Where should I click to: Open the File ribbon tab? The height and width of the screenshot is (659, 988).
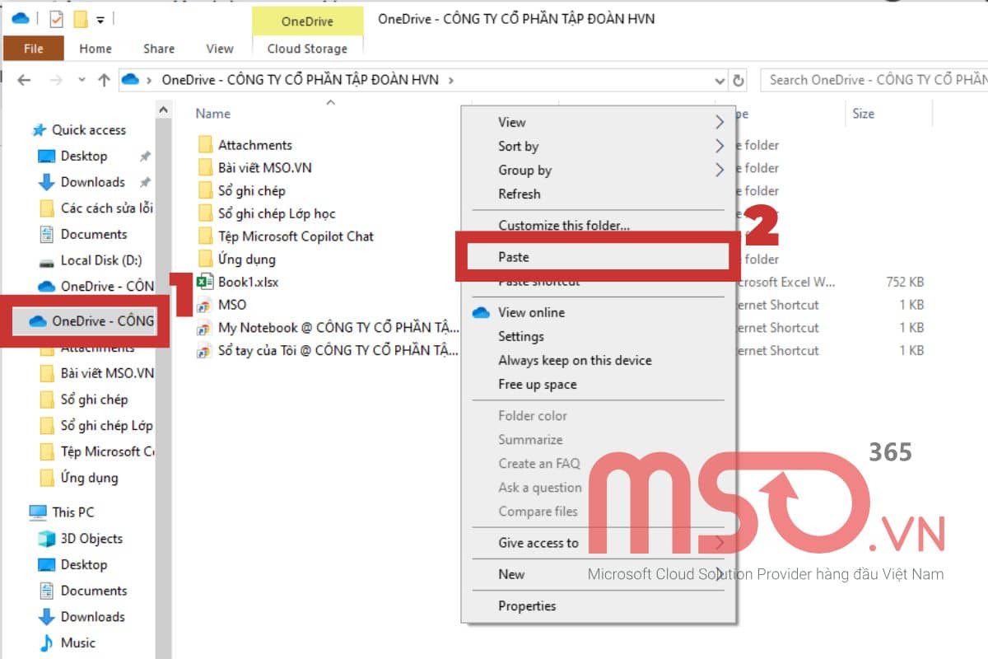pyautogui.click(x=33, y=49)
